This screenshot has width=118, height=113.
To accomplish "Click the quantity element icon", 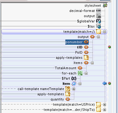I will pos(67,99).
